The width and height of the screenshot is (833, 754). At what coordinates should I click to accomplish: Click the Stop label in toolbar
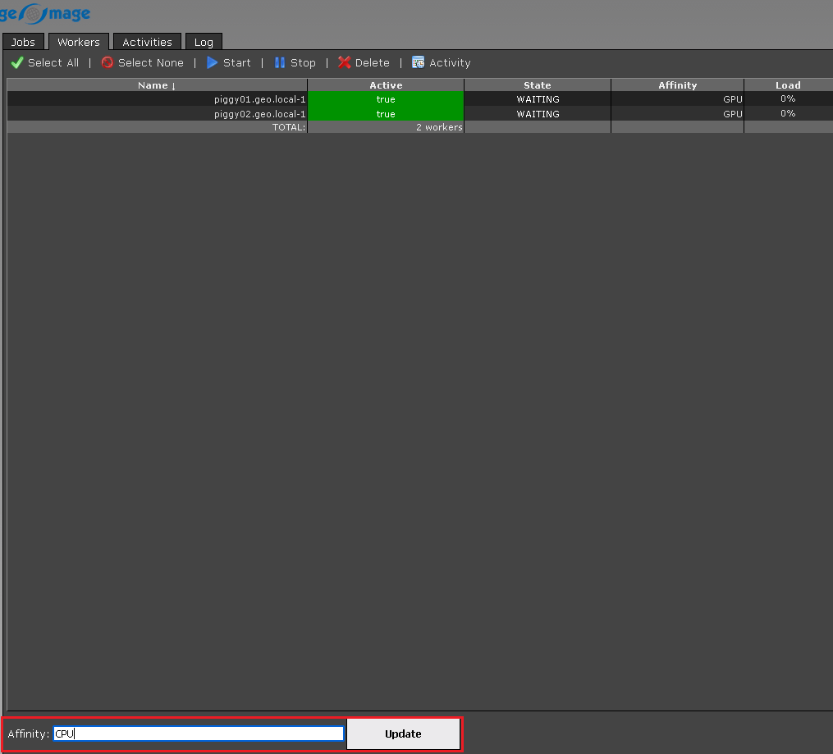click(303, 62)
